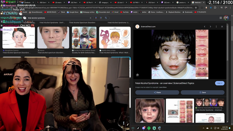Open the cloud sync tray icon
The width and height of the screenshot is (233, 131).
[207, 128]
